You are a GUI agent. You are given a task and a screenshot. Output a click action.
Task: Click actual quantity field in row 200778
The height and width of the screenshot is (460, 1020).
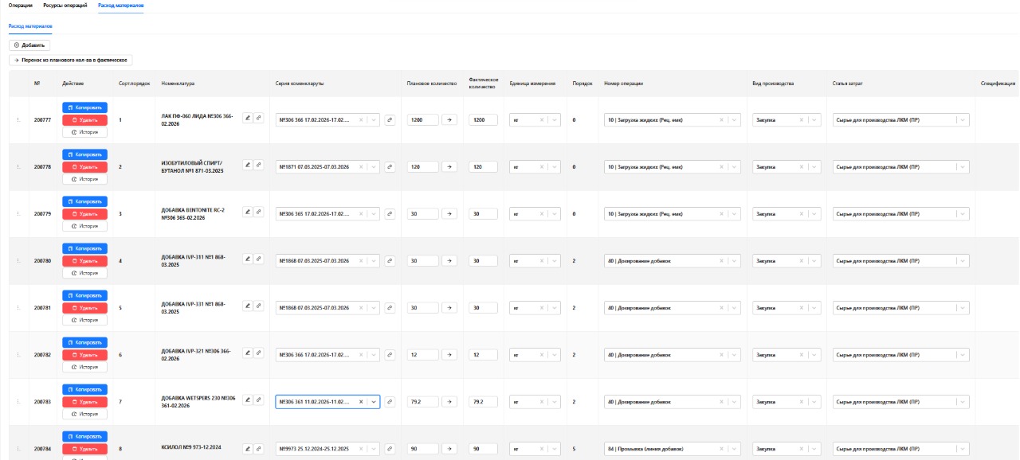[x=483, y=167]
